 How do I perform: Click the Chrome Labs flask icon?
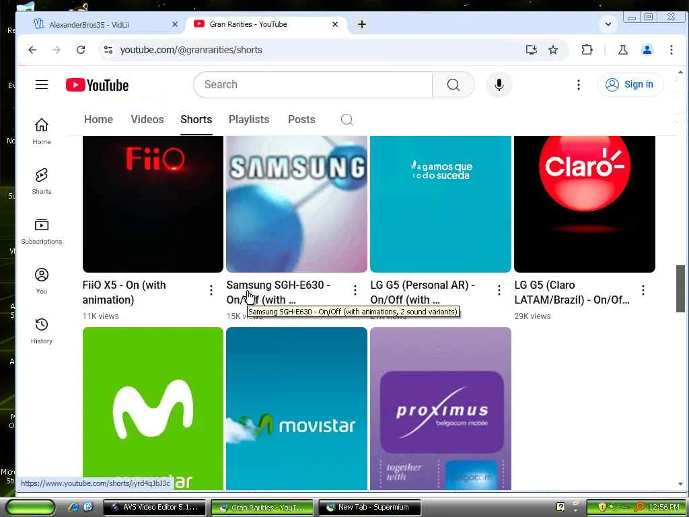point(622,50)
